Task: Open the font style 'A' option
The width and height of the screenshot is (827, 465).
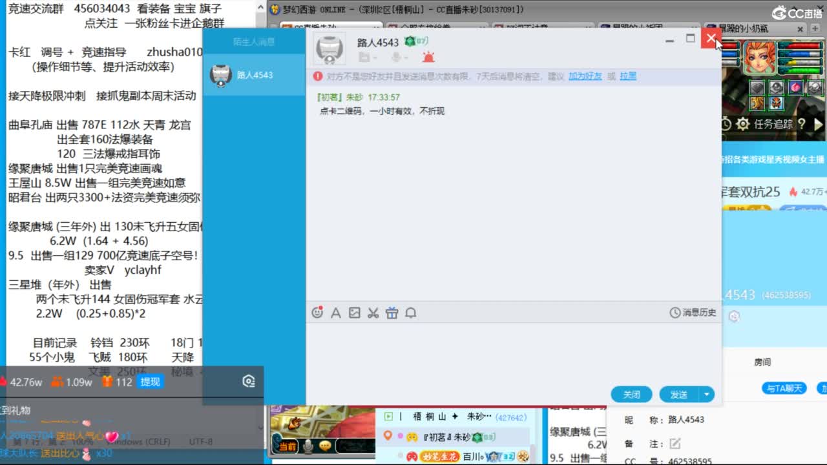Action: [x=336, y=313]
